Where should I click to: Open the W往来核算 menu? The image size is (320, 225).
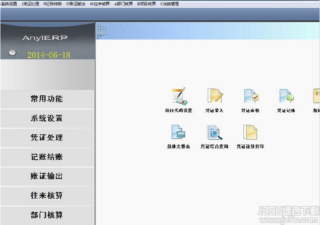(x=100, y=4)
